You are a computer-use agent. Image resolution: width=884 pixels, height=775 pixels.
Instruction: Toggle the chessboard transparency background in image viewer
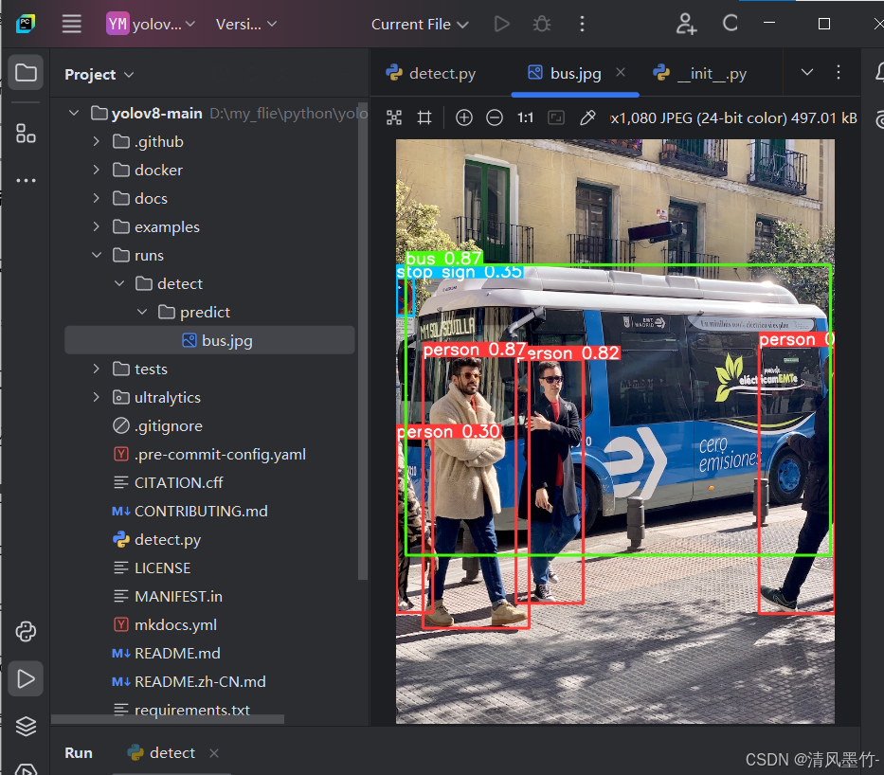click(394, 117)
